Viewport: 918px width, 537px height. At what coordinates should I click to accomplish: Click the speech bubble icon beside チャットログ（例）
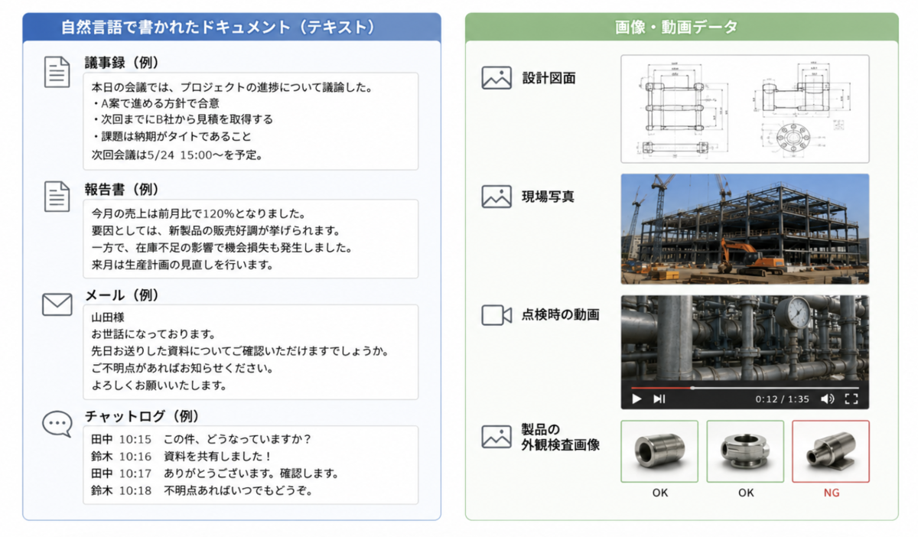(x=57, y=424)
